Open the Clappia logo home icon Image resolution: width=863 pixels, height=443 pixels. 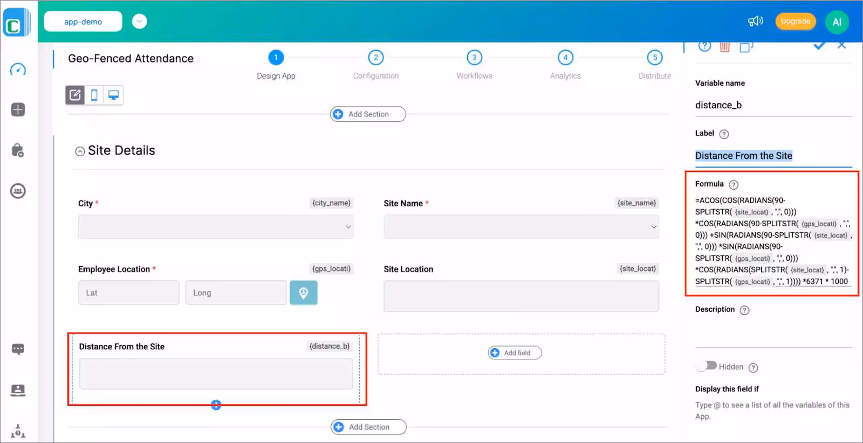(16, 22)
